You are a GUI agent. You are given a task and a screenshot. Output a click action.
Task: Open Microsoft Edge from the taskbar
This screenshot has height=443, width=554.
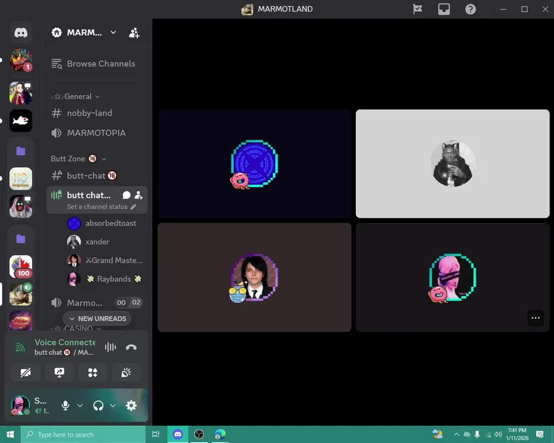click(220, 434)
